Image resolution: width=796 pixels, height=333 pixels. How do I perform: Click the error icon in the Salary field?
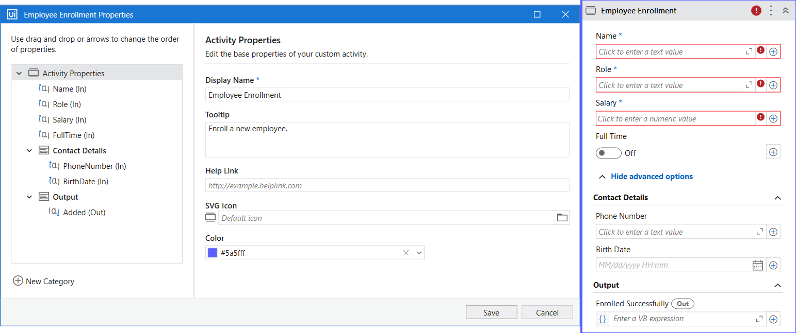(x=760, y=117)
